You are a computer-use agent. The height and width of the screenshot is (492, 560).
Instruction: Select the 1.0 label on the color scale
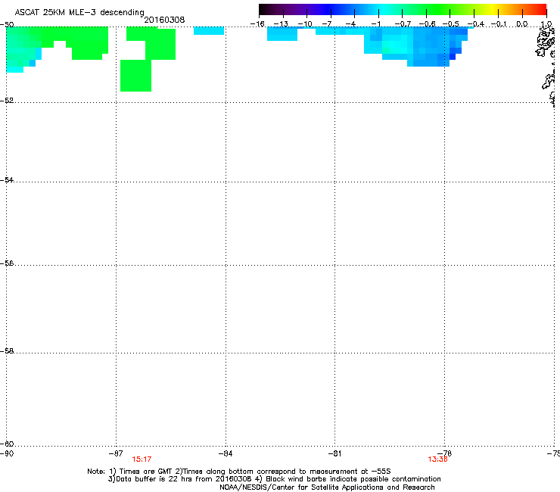(546, 24)
